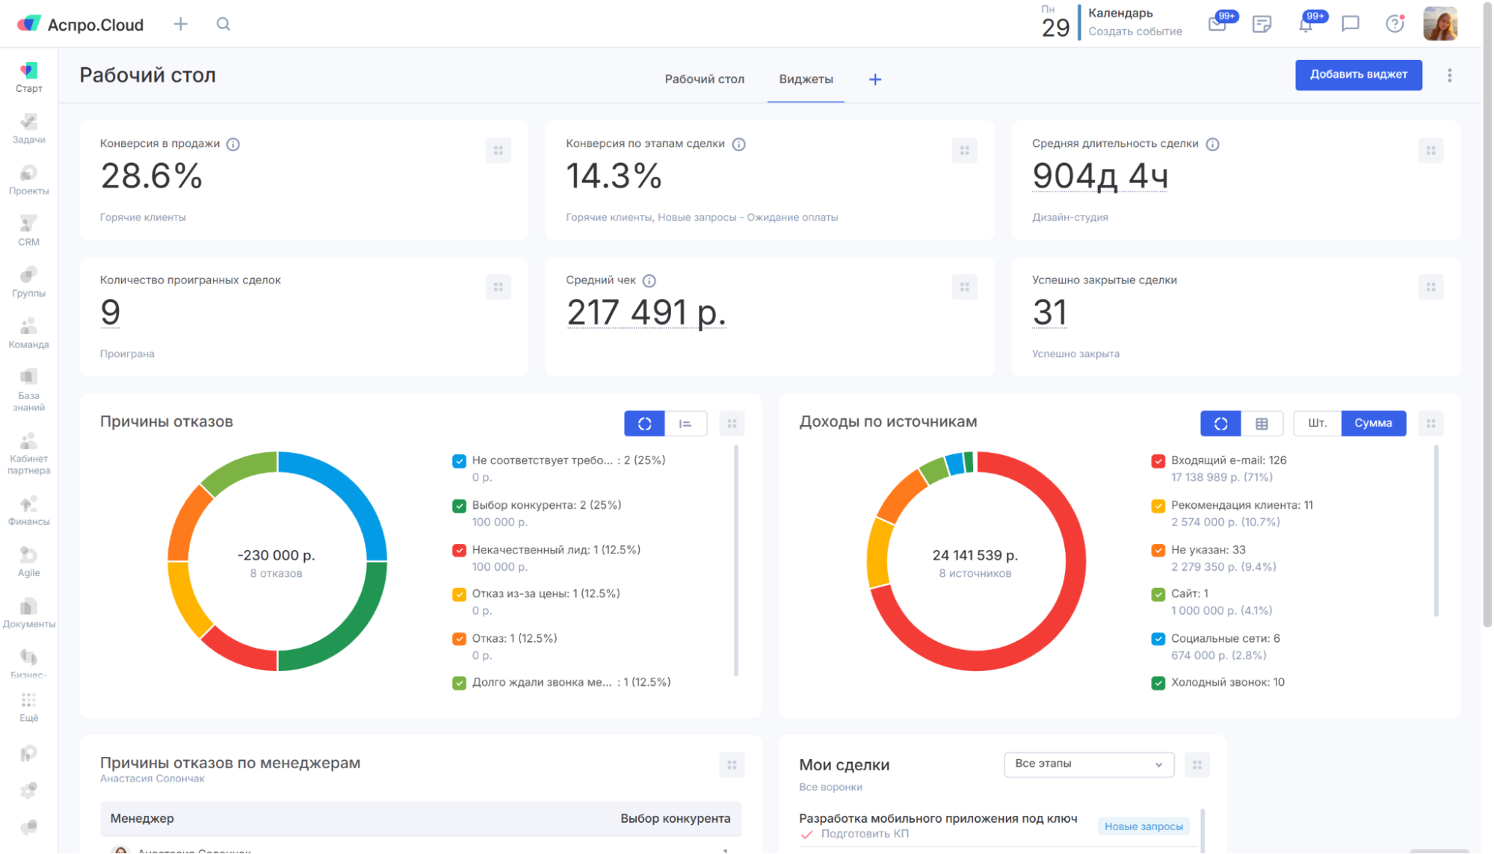Screen dimensions: 1494x854
Task: Switch refusal reasons to list view icon
Action: (x=685, y=424)
